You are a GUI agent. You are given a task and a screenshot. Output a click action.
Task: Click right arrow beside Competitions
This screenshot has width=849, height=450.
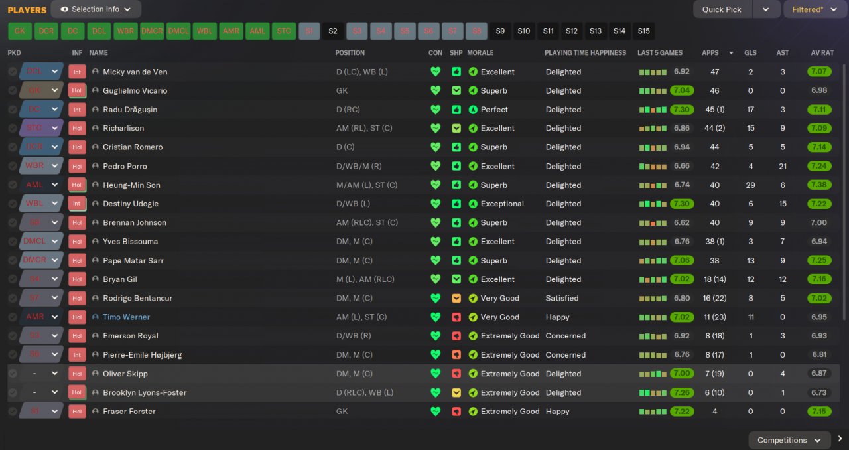click(840, 439)
